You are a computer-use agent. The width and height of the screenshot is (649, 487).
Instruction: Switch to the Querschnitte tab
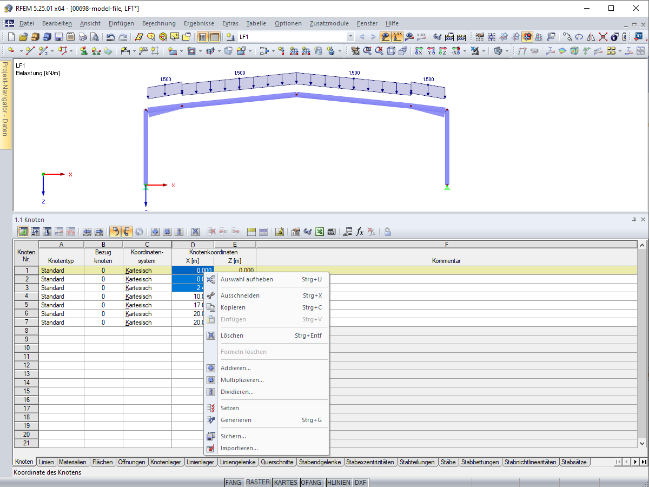tap(277, 462)
